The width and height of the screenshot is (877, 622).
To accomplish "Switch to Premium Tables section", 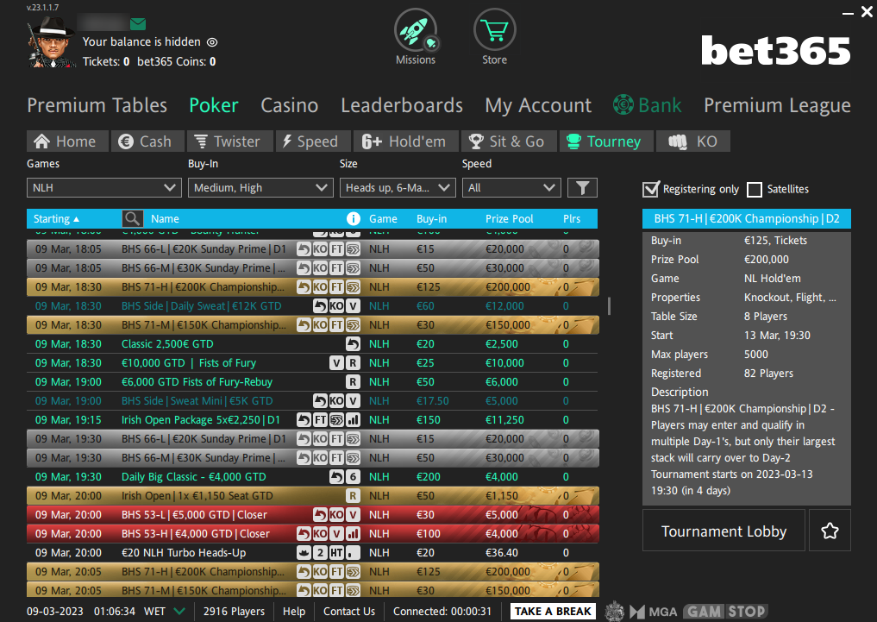I will click(97, 105).
